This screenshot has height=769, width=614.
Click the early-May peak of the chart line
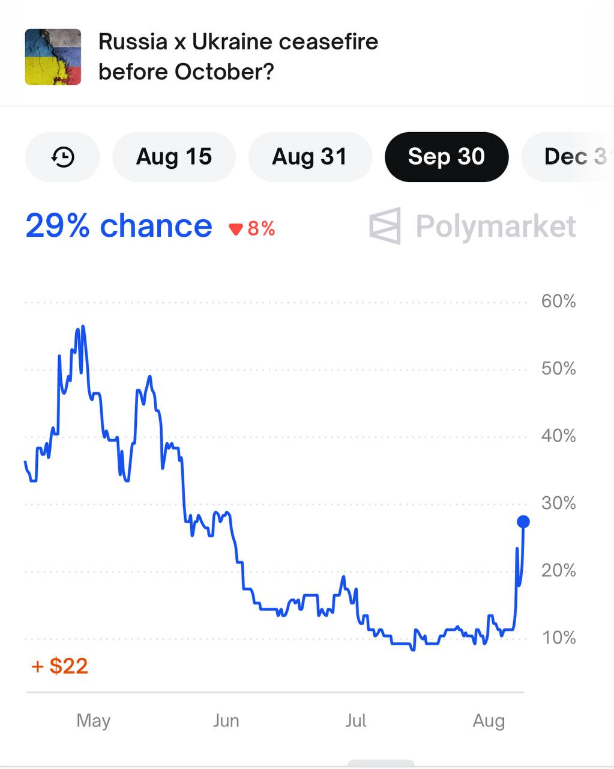pyautogui.click(x=82, y=327)
